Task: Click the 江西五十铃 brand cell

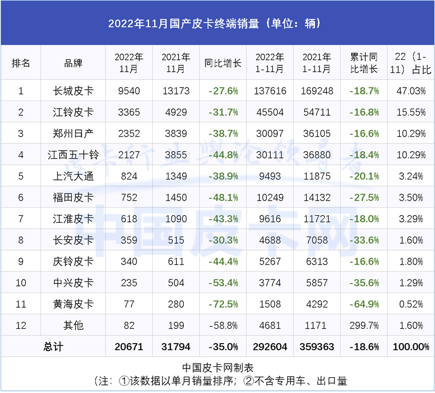Action: [x=73, y=155]
